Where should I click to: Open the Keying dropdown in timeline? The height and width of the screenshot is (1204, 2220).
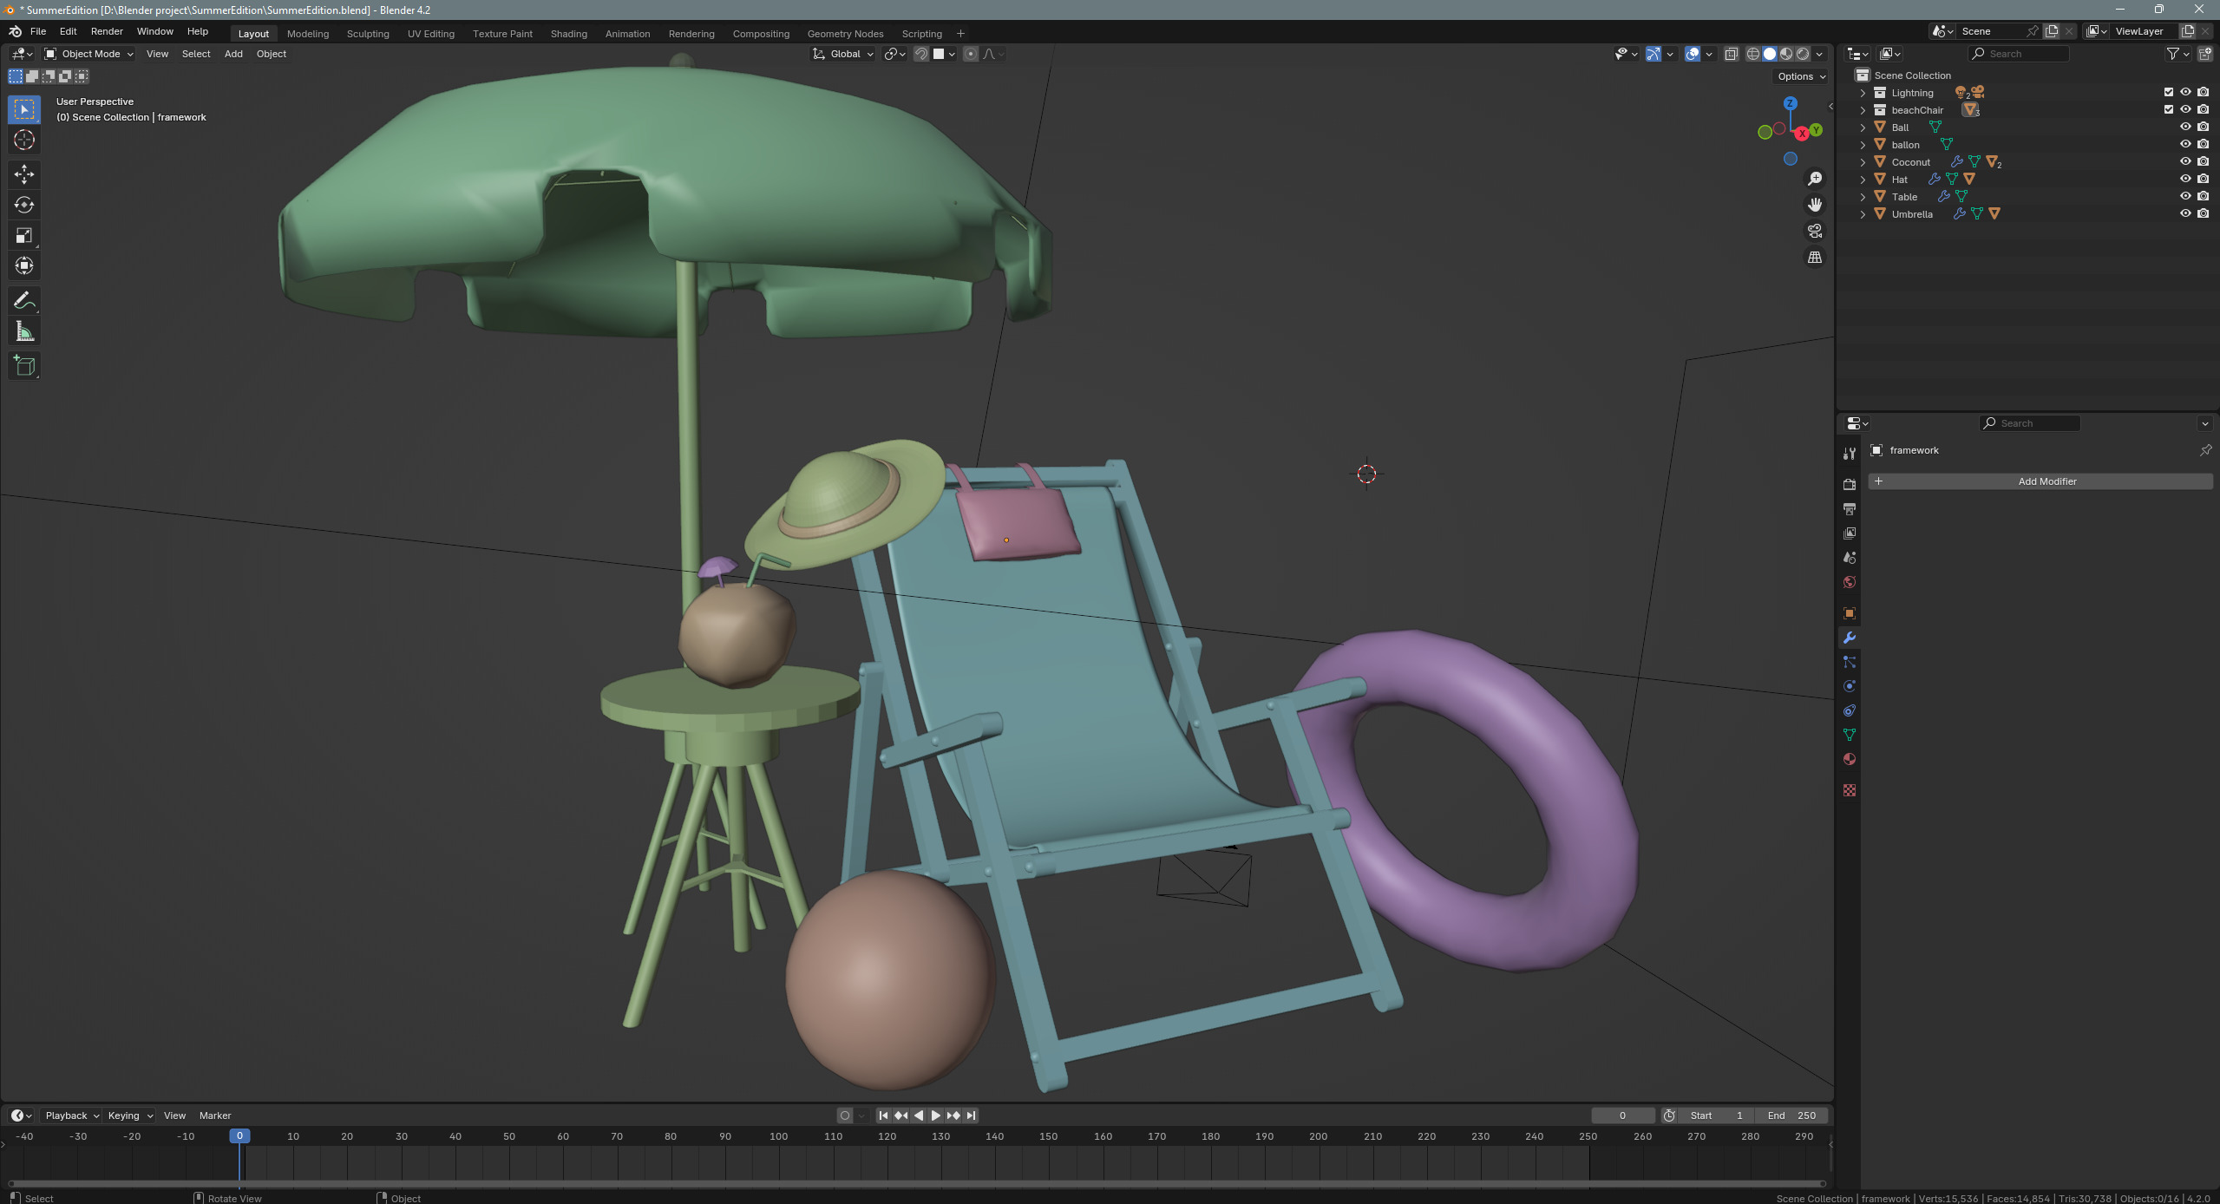click(x=129, y=1116)
